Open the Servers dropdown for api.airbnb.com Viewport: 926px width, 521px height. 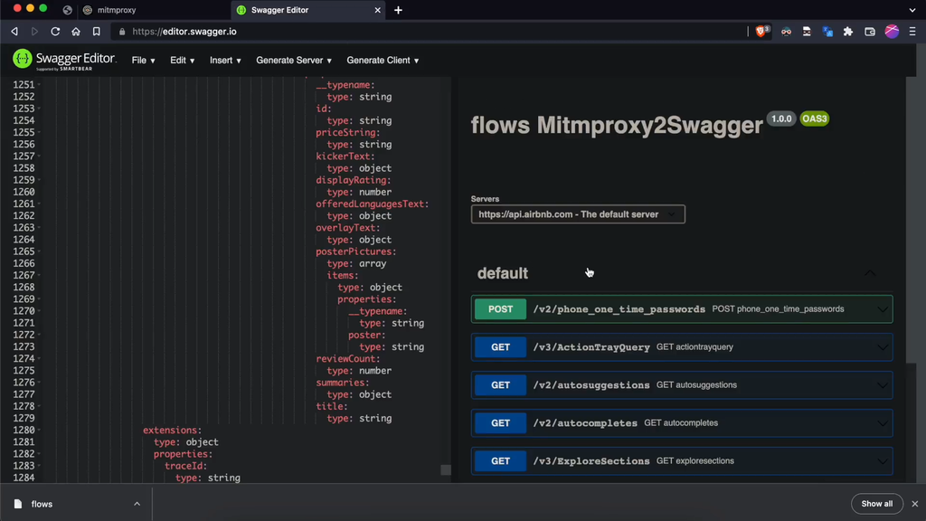coord(578,214)
